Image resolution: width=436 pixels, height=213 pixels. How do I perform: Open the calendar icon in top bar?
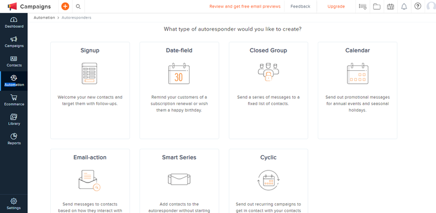[390, 7]
